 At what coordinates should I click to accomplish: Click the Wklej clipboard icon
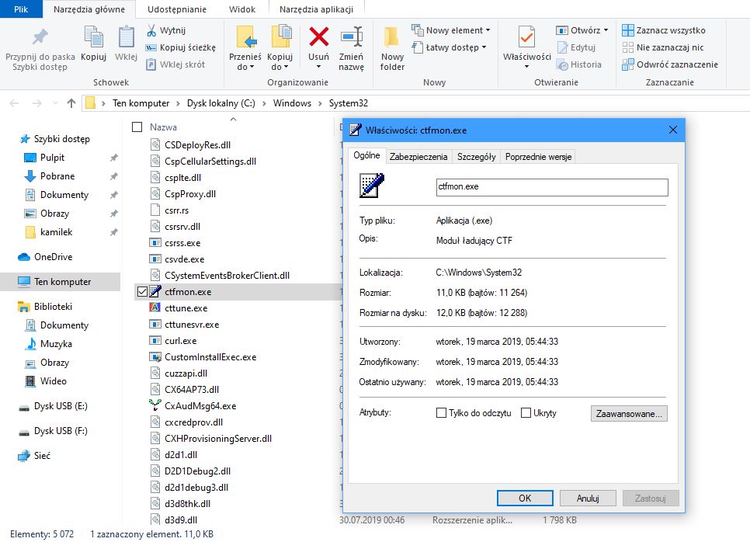(x=127, y=36)
